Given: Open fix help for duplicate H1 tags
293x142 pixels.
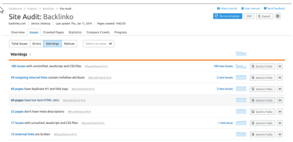Looking at the screenshot, I should pyautogui.click(x=83, y=89).
